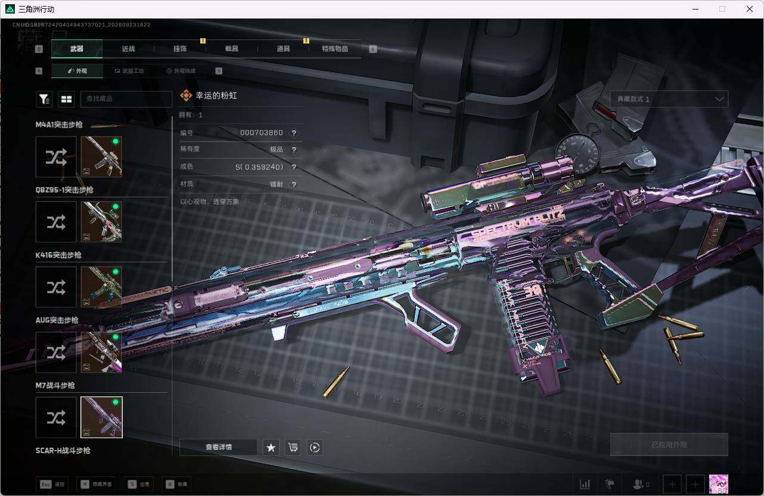Click the flags icon in the bottom bar

pyautogui.click(x=610, y=484)
